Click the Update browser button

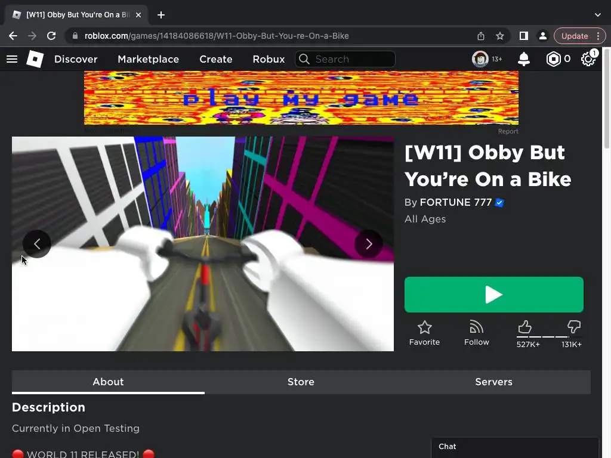coord(575,36)
